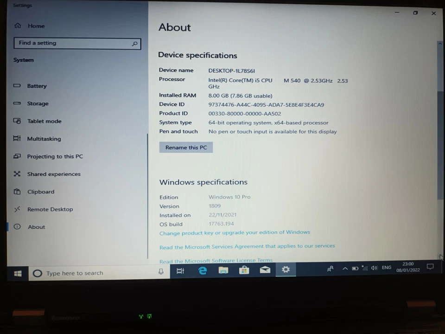
Task: Open the Mail app from the taskbar
Action: [265, 270]
